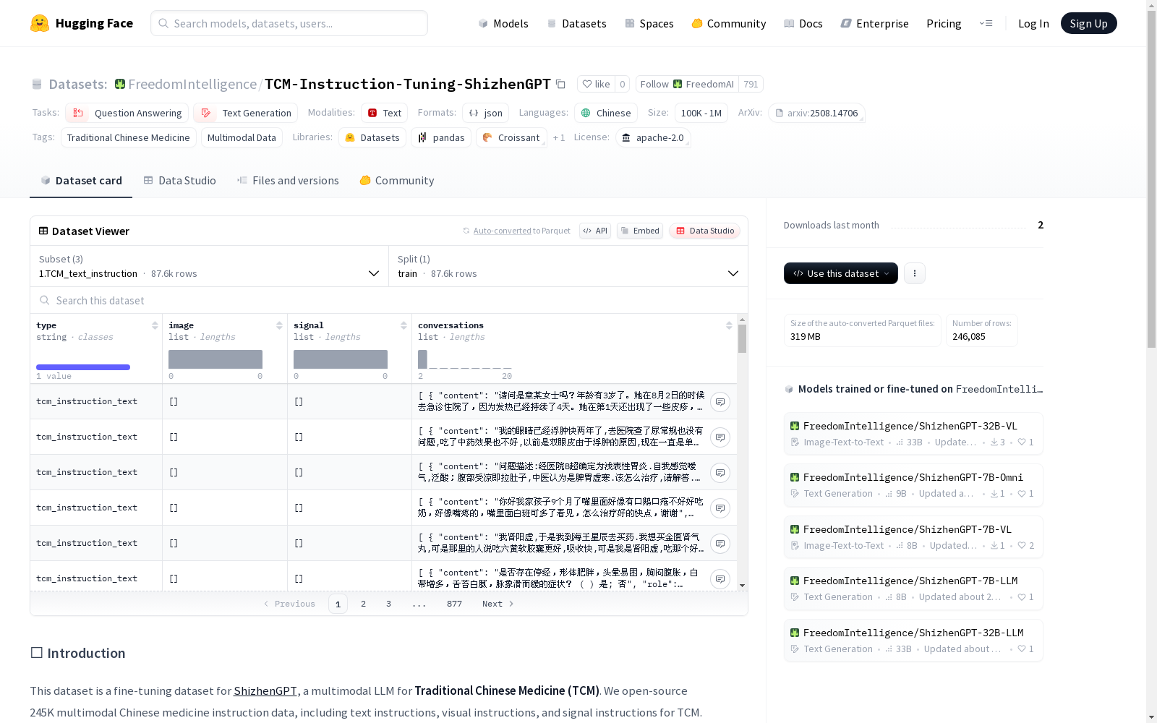This screenshot has width=1157, height=723.
Task: Filter by the Question Answering task tag
Action: (127, 114)
